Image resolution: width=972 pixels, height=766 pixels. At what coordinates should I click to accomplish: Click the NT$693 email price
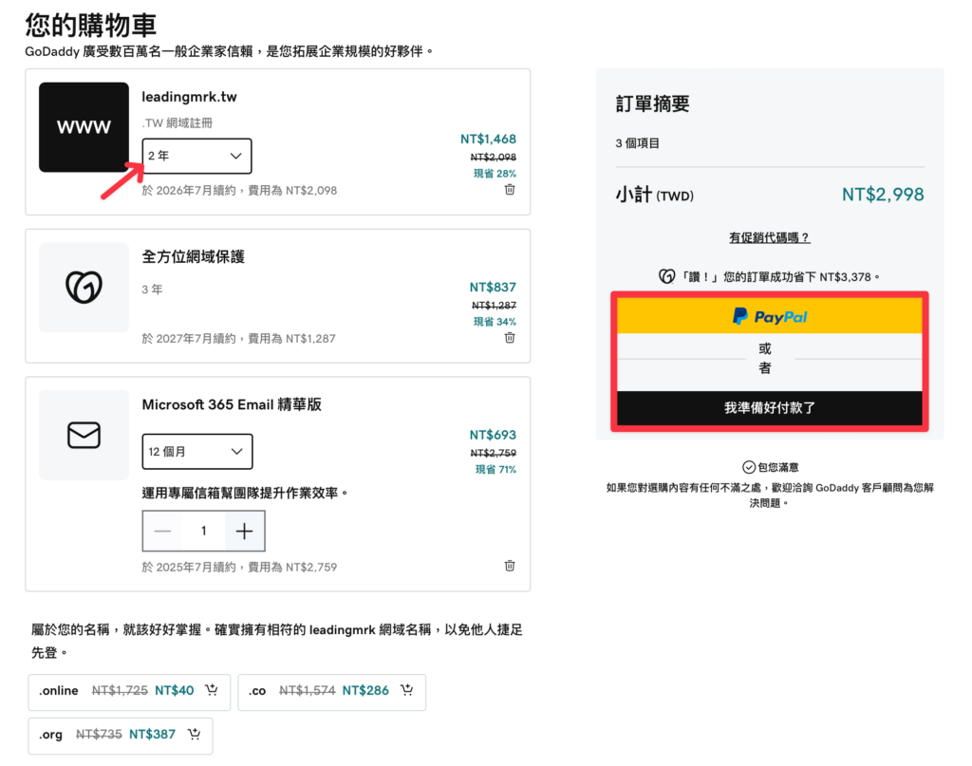tap(493, 435)
